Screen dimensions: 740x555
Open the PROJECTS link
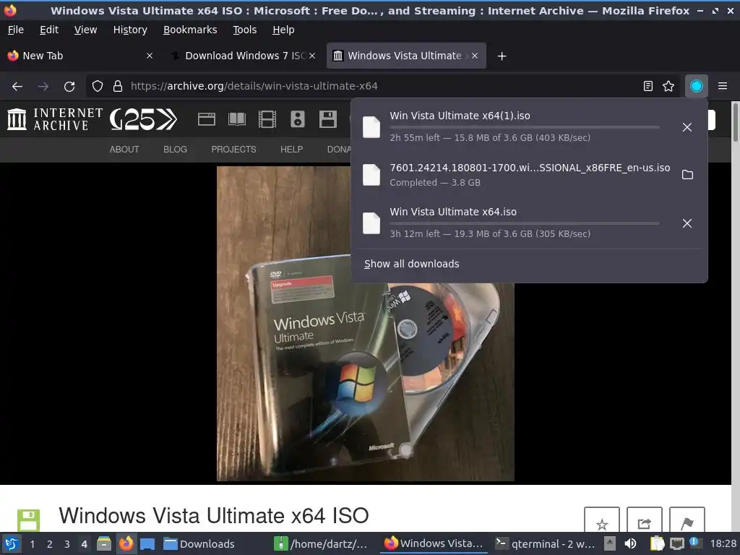click(233, 149)
